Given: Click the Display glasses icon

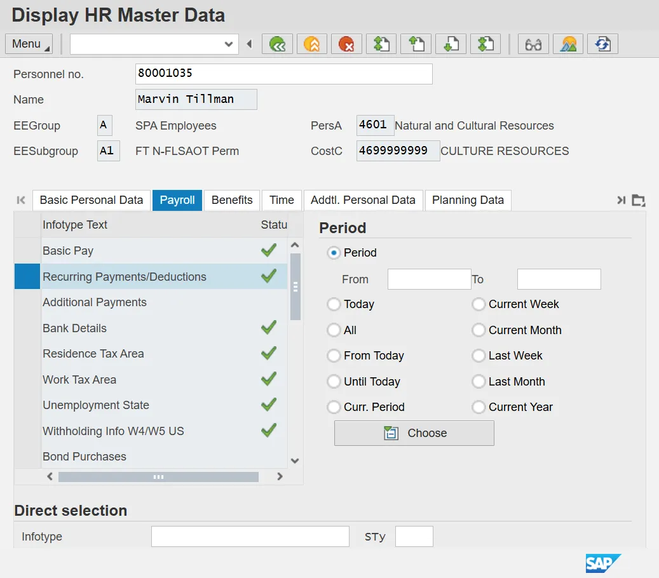Looking at the screenshot, I should click(x=534, y=44).
